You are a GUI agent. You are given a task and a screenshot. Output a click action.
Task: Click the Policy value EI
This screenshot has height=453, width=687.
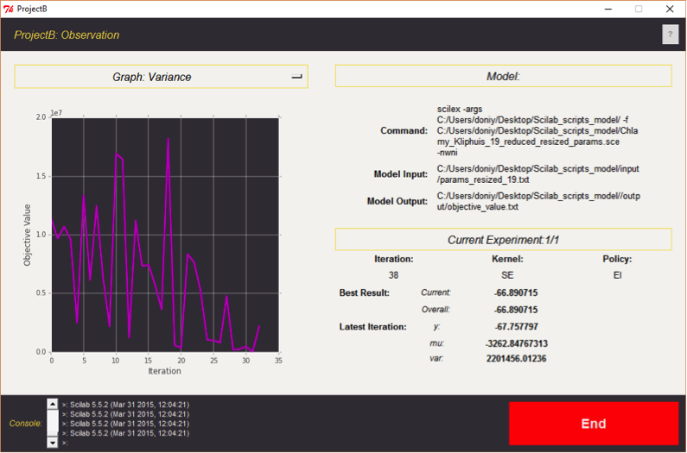click(x=617, y=275)
